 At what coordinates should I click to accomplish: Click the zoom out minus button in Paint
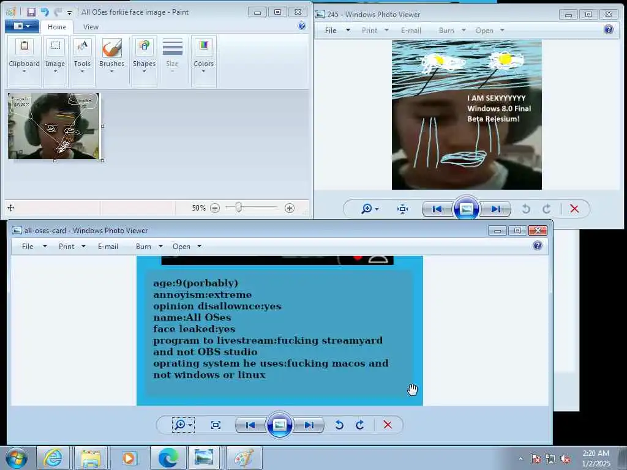coord(215,208)
